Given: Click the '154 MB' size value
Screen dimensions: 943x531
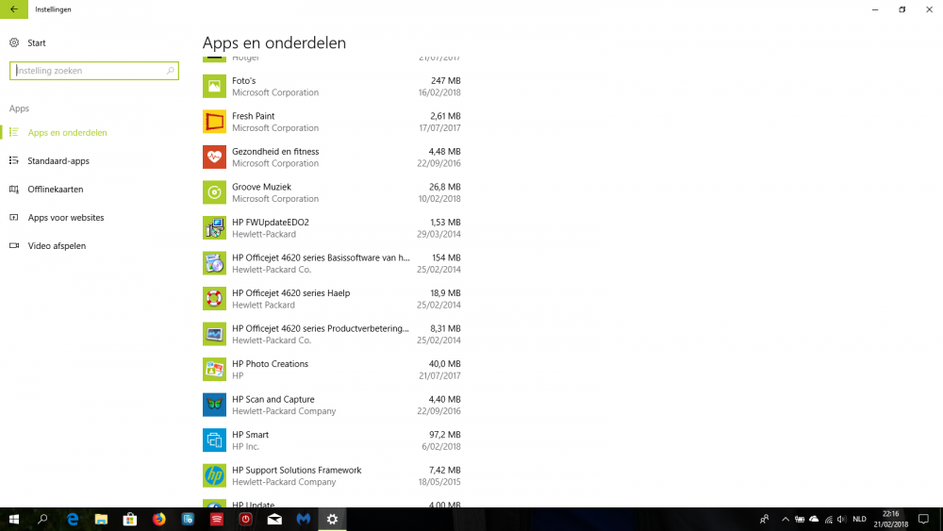Looking at the screenshot, I should [446, 258].
